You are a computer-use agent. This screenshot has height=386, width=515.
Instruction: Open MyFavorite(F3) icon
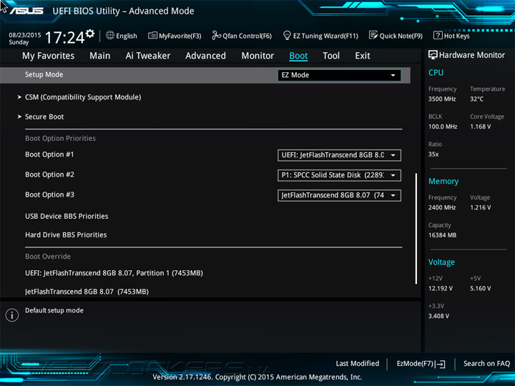click(152, 36)
